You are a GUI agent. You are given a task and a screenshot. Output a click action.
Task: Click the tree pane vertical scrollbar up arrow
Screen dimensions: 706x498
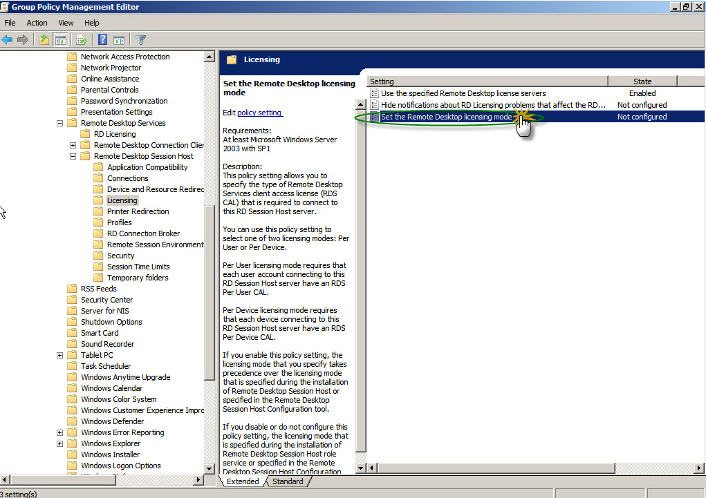210,57
